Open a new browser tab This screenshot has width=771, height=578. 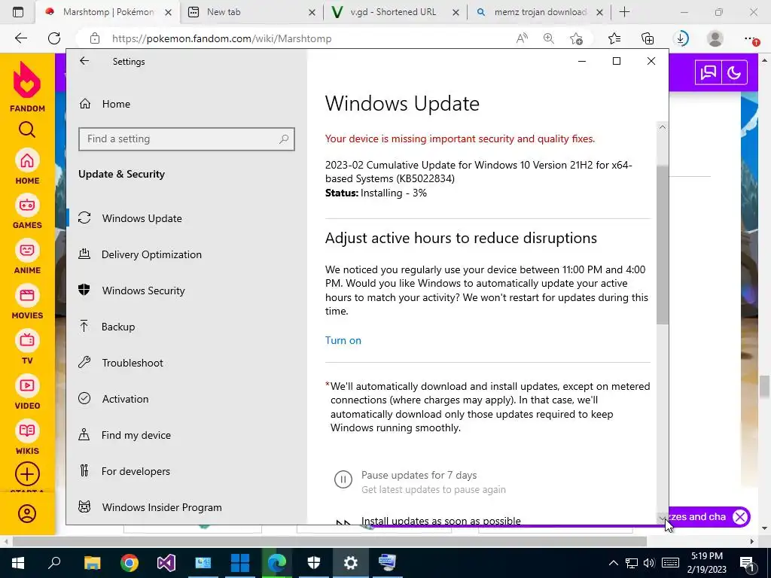tap(624, 12)
